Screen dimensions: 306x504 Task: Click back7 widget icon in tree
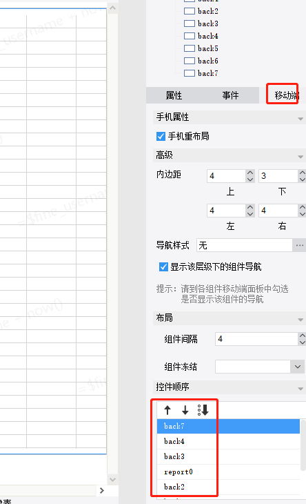[190, 73]
